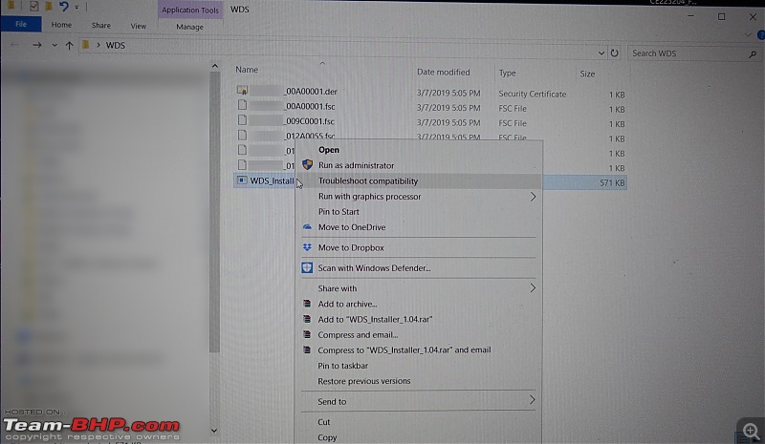
Task: Choose Copy from the context menu
Action: (x=327, y=437)
